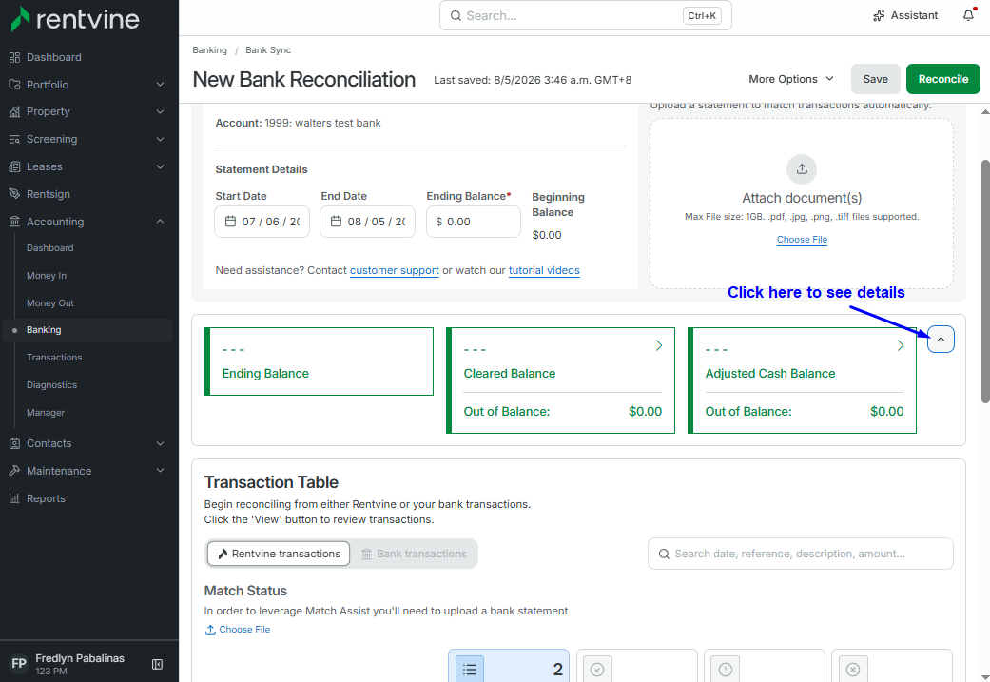Open the More Options dropdown
Screen dimensions: 990x682
click(791, 79)
